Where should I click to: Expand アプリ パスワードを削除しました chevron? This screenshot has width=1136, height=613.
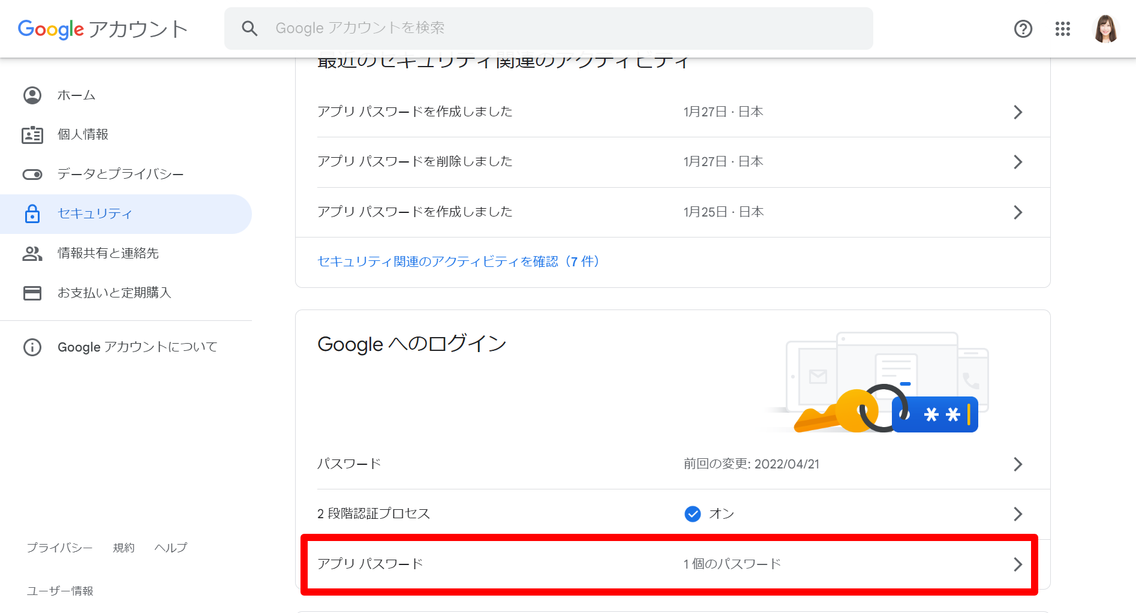[x=1018, y=162]
